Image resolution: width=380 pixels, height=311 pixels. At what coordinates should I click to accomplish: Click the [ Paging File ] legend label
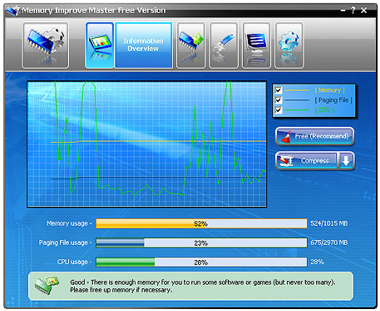333,100
